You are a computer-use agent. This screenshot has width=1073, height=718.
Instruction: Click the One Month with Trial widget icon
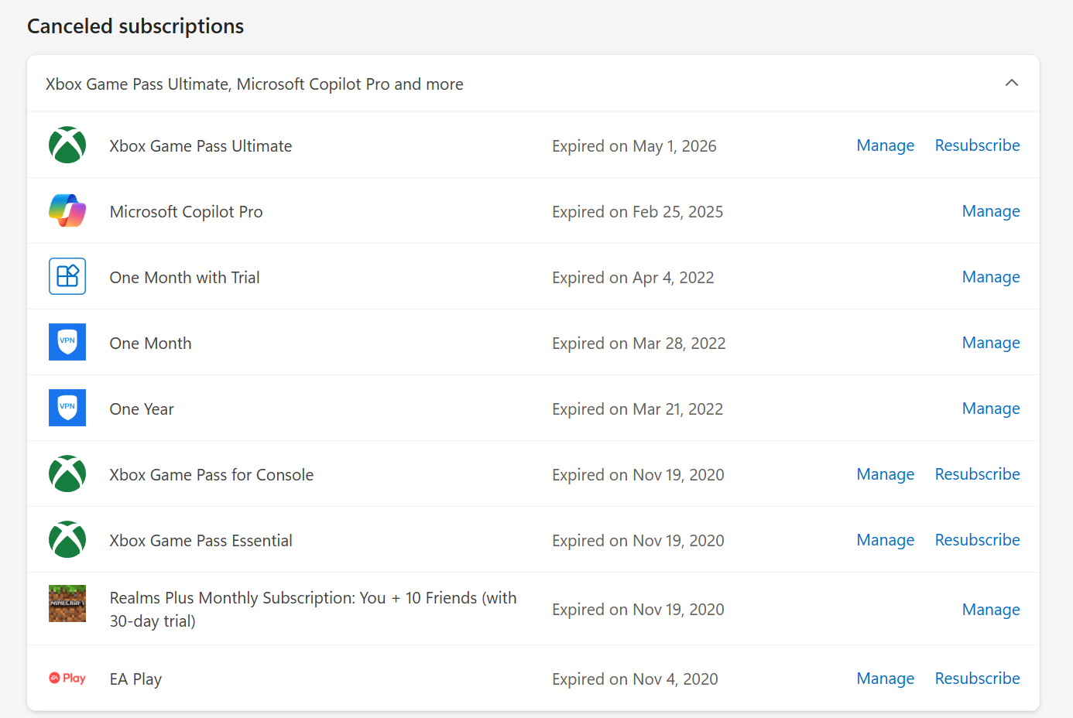point(67,276)
